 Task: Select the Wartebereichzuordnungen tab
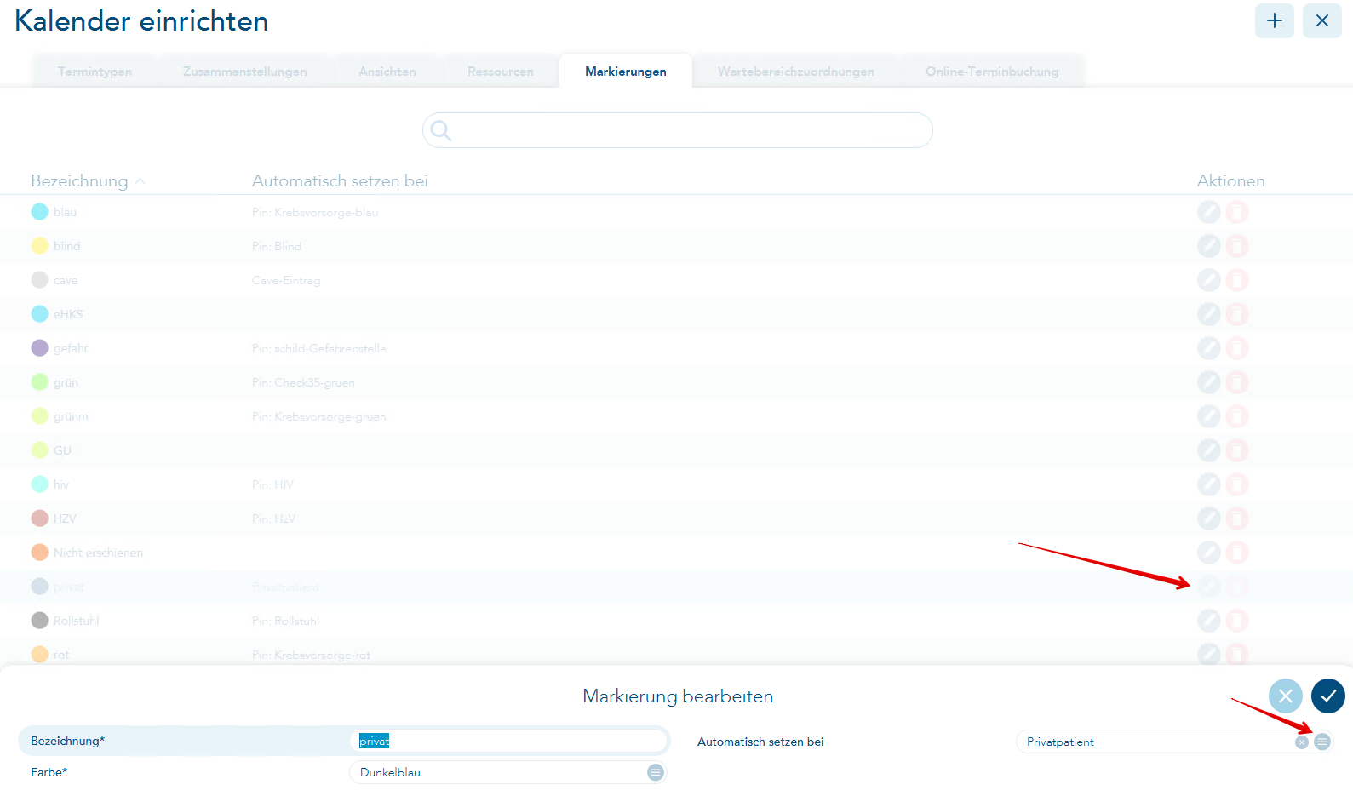click(x=795, y=72)
